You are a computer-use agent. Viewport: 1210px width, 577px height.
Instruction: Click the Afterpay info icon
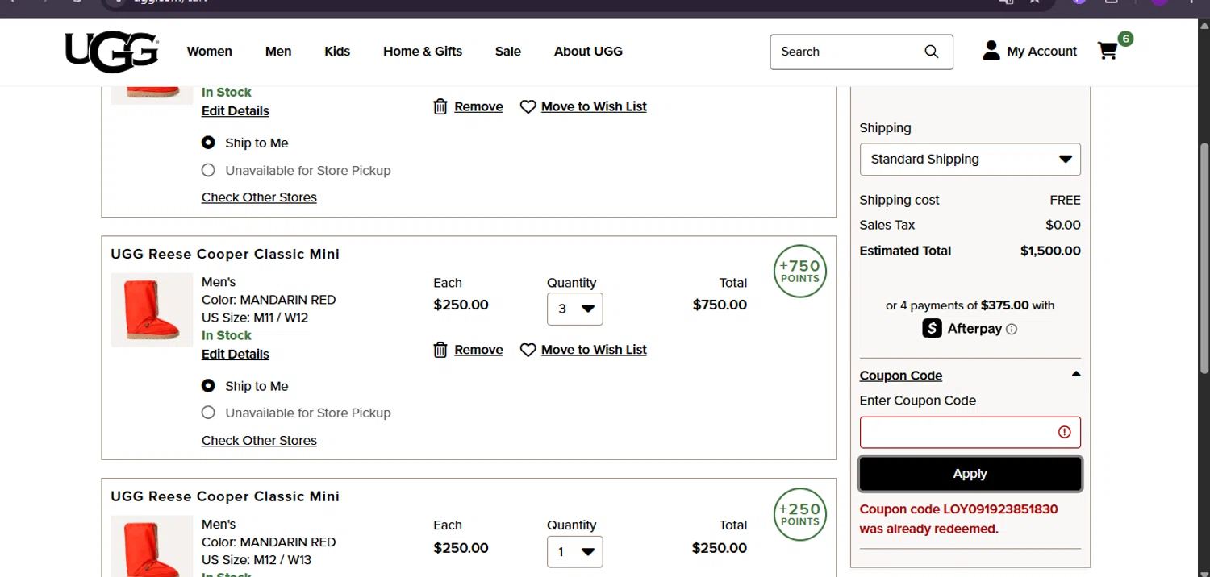(x=1012, y=329)
